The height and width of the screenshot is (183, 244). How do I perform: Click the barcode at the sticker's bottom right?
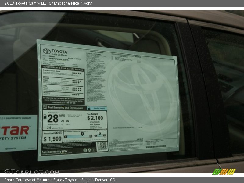tap(156, 147)
